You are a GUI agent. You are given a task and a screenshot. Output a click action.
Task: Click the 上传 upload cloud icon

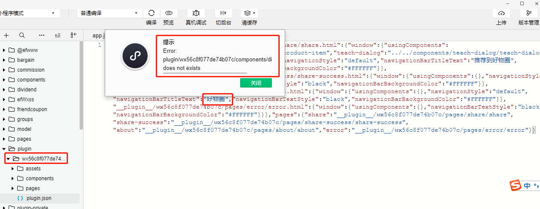pos(501,13)
